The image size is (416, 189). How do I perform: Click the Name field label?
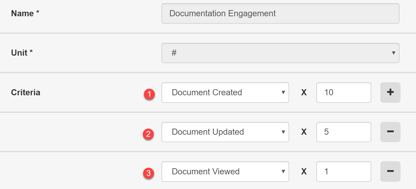pos(25,13)
